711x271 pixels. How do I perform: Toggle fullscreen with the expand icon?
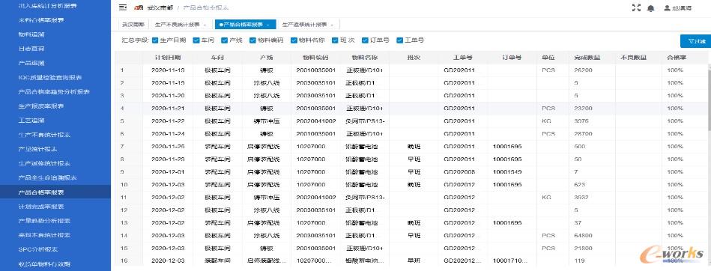point(636,7)
